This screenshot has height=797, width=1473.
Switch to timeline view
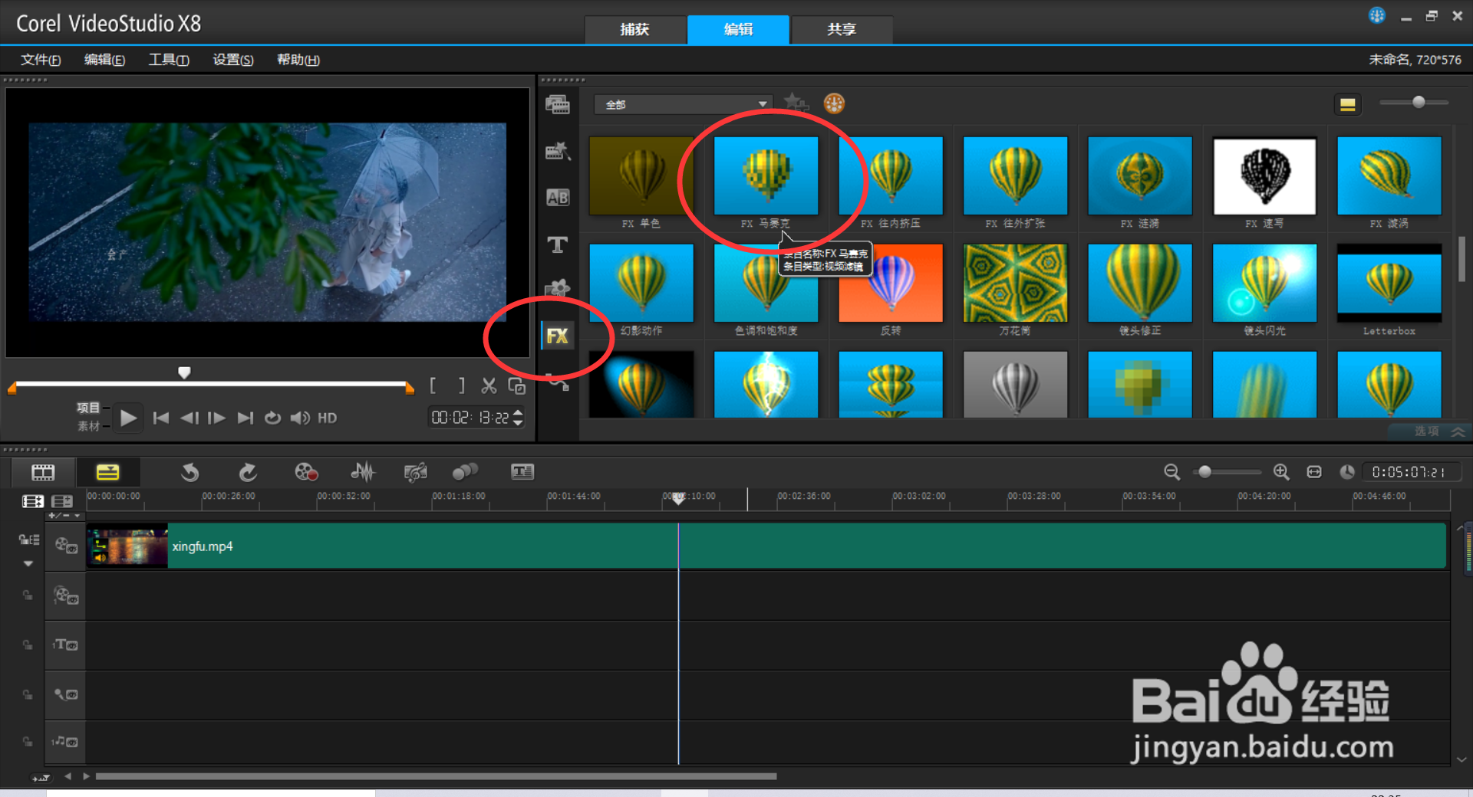107,472
